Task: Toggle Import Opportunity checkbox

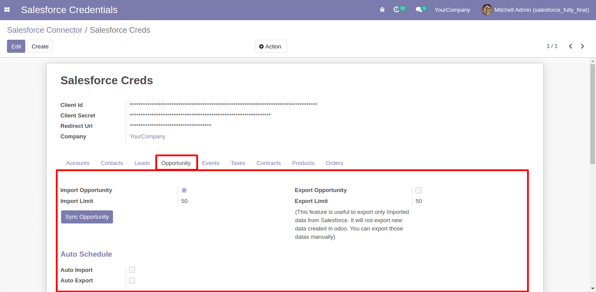Action: [184, 190]
